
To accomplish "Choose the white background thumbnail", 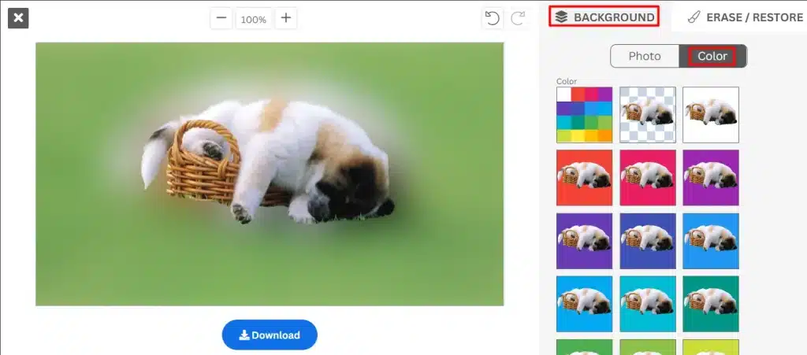I will [x=711, y=115].
